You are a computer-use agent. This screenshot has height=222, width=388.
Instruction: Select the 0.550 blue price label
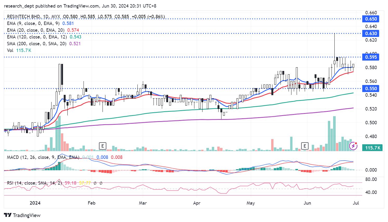pos(371,89)
